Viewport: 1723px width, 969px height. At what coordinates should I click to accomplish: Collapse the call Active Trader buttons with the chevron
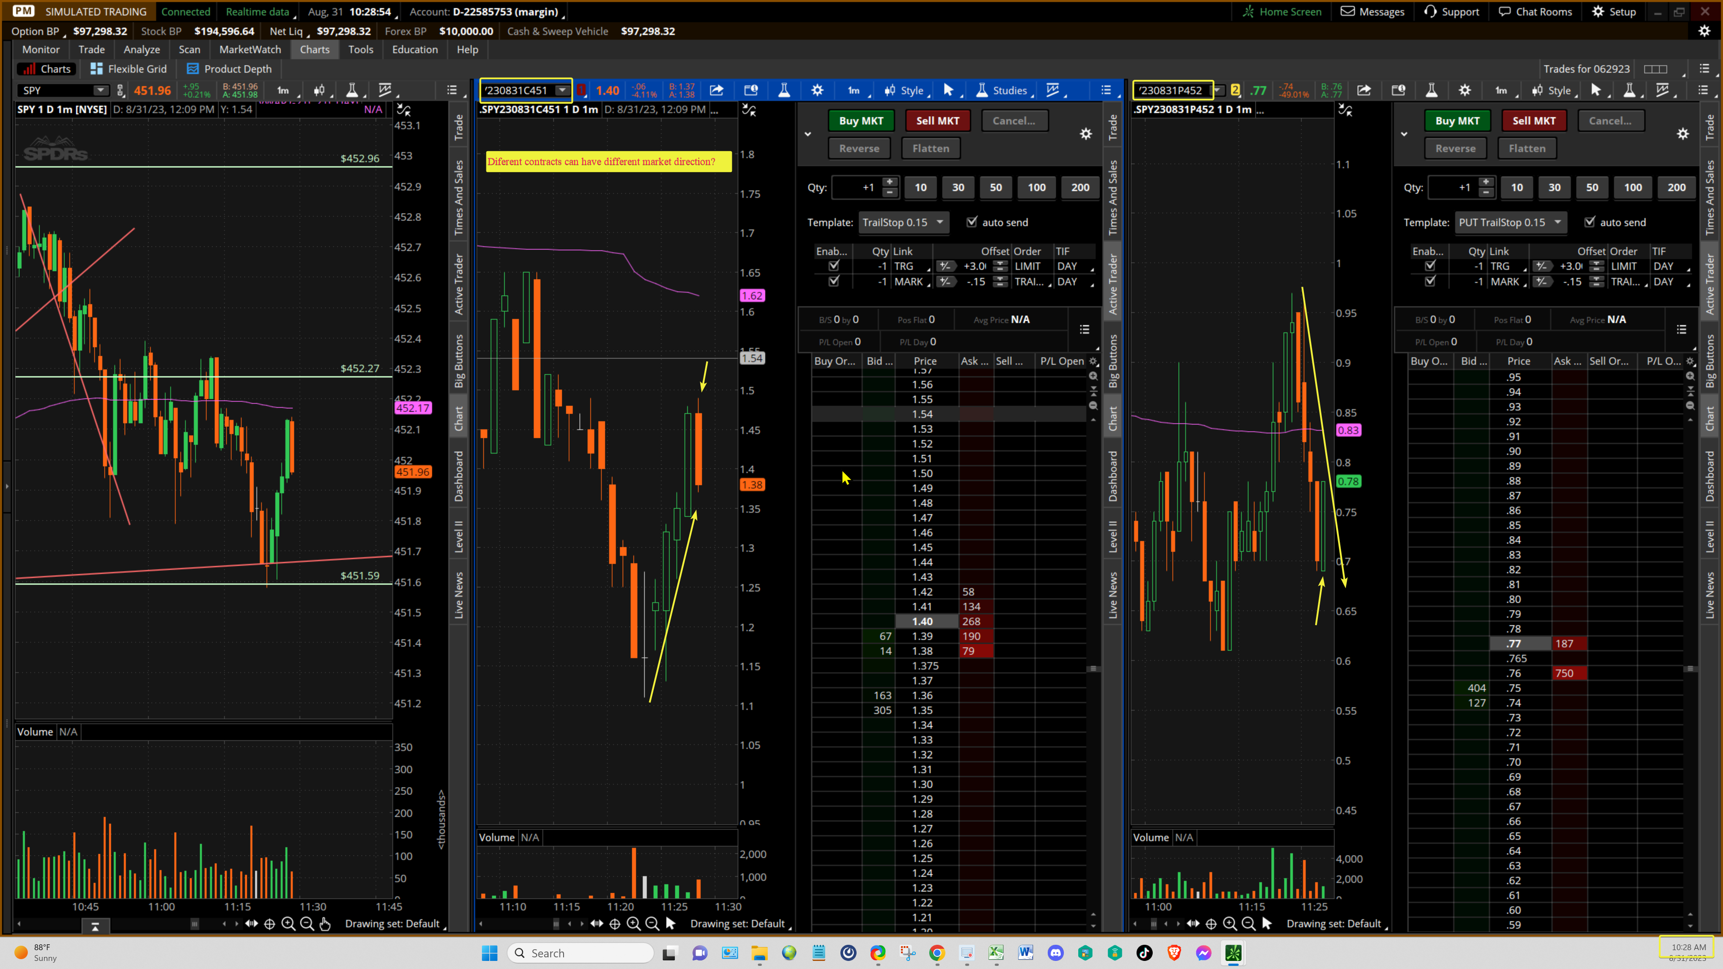click(807, 134)
